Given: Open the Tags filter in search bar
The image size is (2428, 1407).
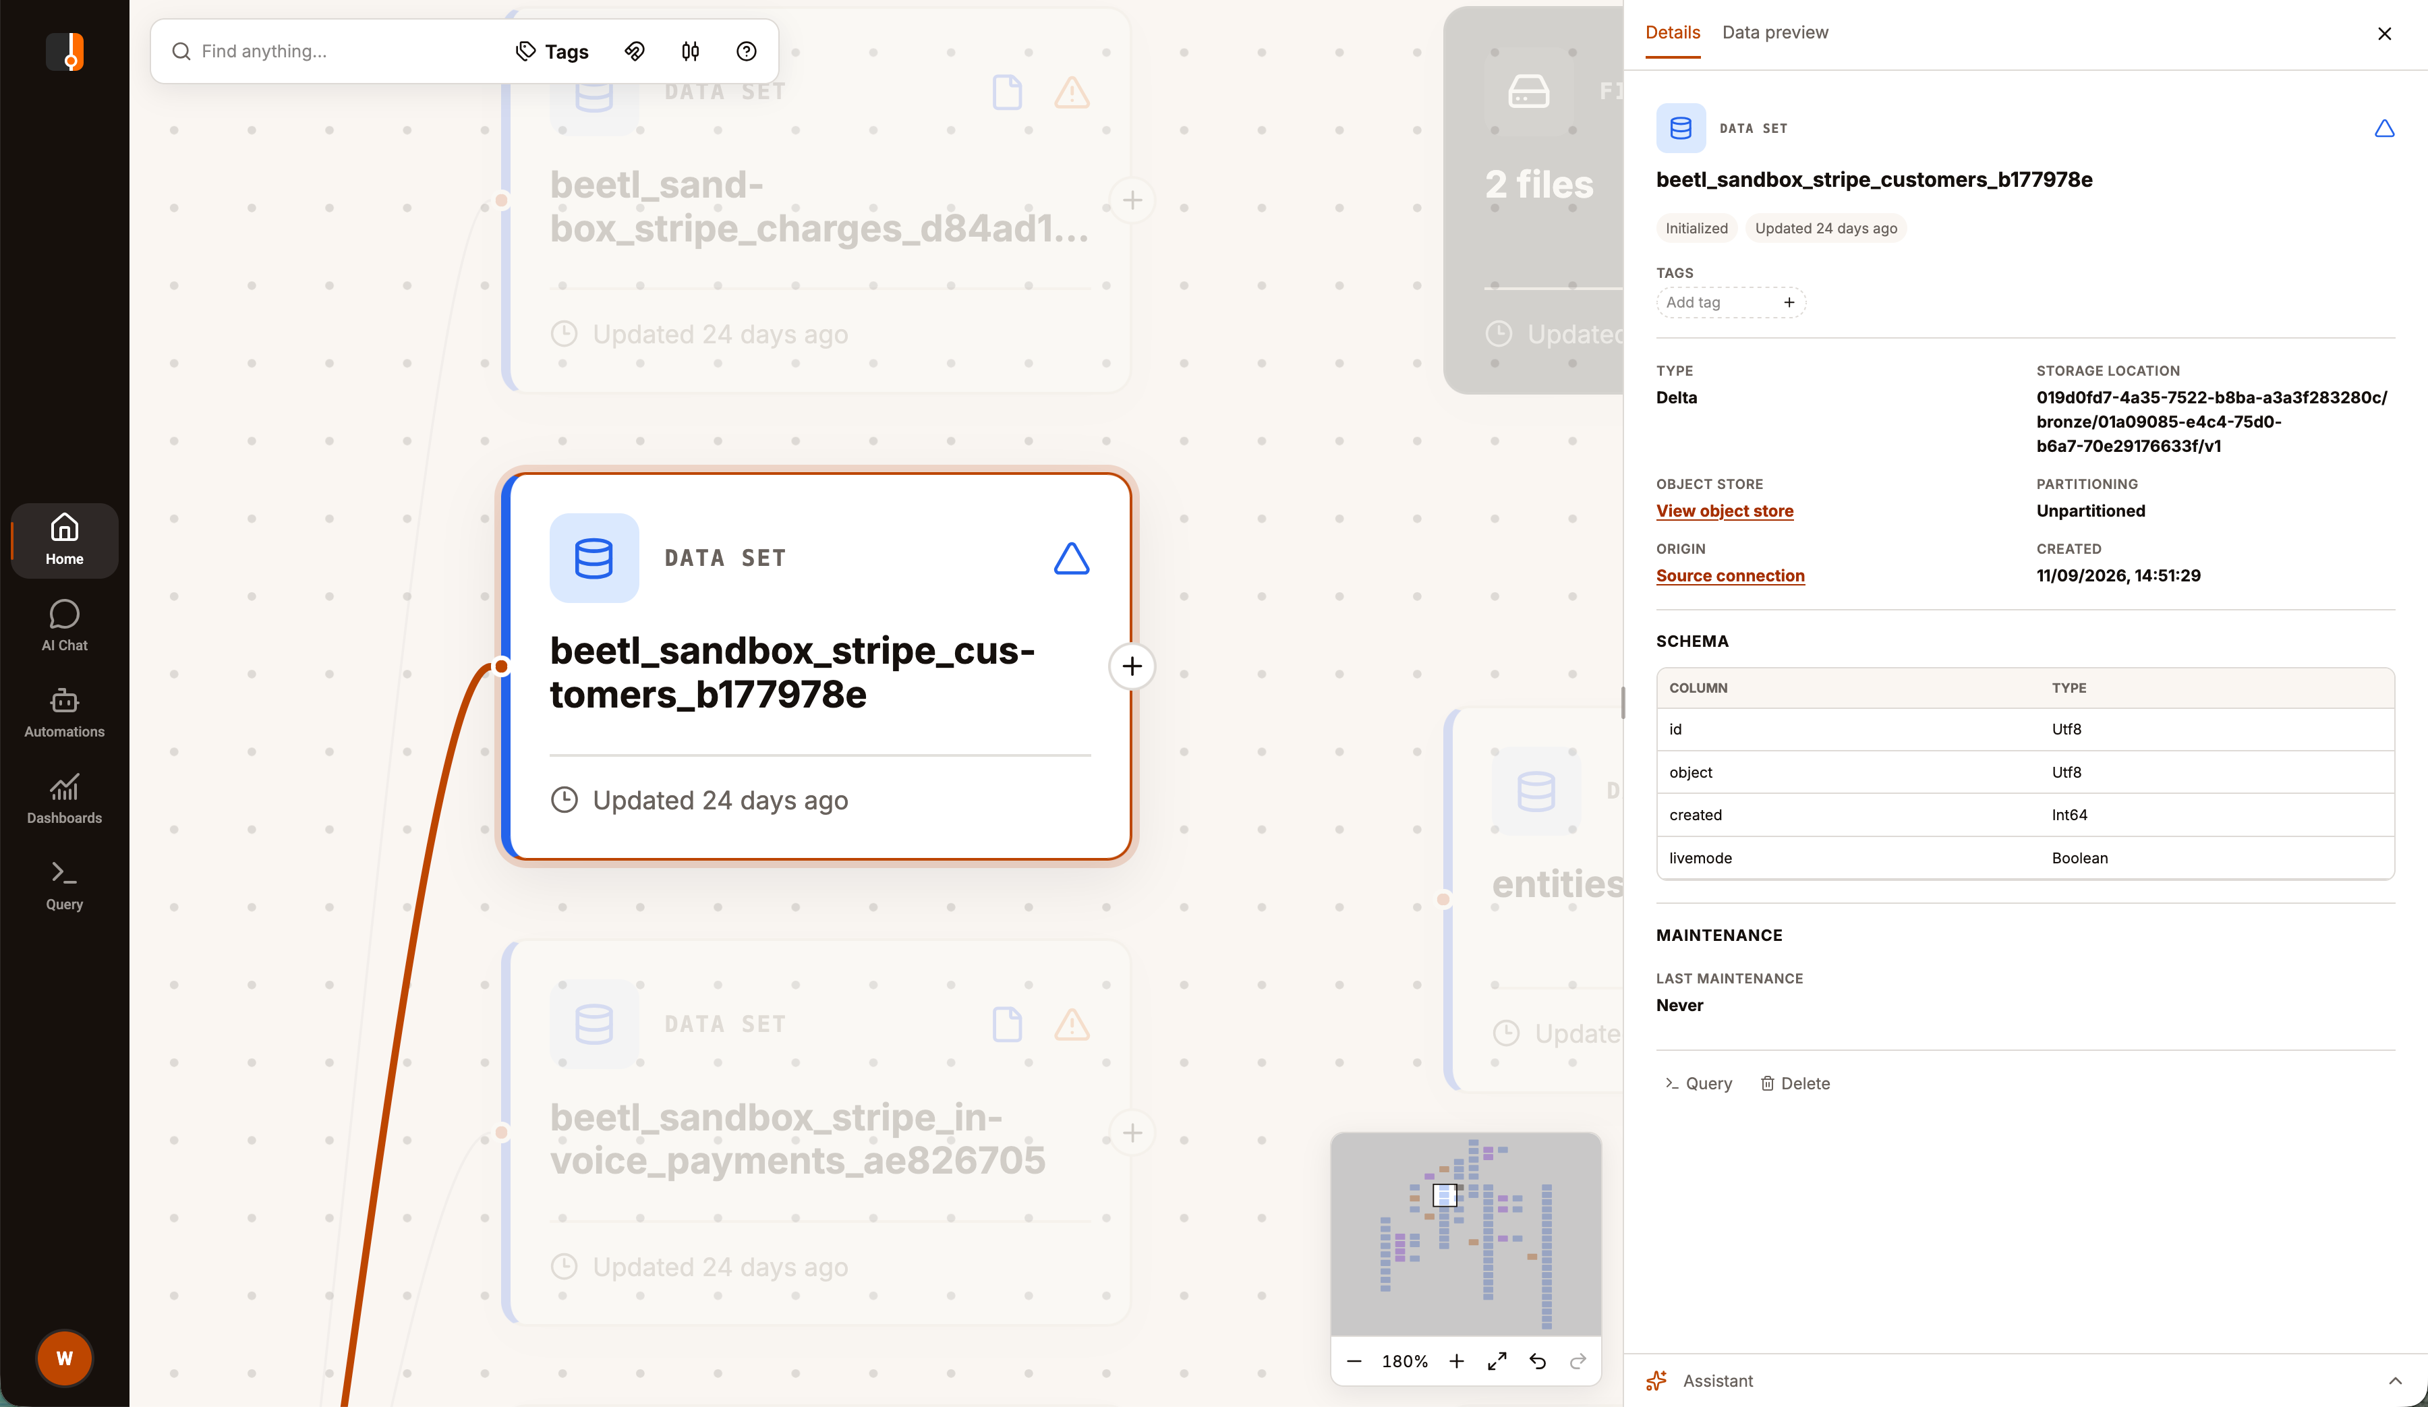Looking at the screenshot, I should (x=552, y=52).
